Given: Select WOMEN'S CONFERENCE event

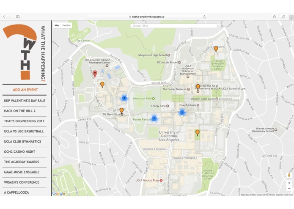Looking at the screenshot, I should (25, 182).
